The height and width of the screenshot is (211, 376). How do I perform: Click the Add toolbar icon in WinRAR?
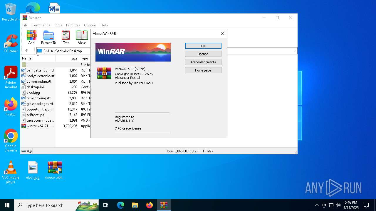31,37
